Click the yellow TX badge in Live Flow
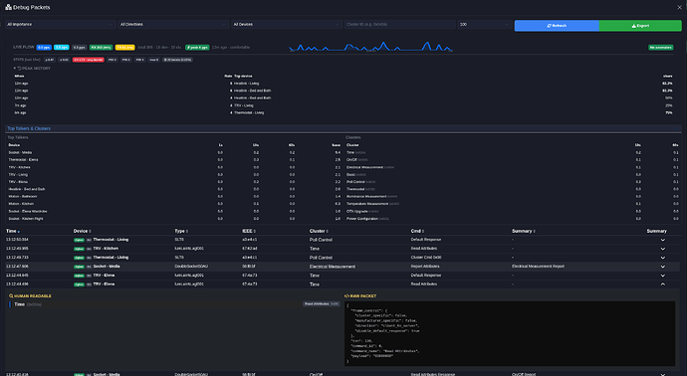 (124, 48)
